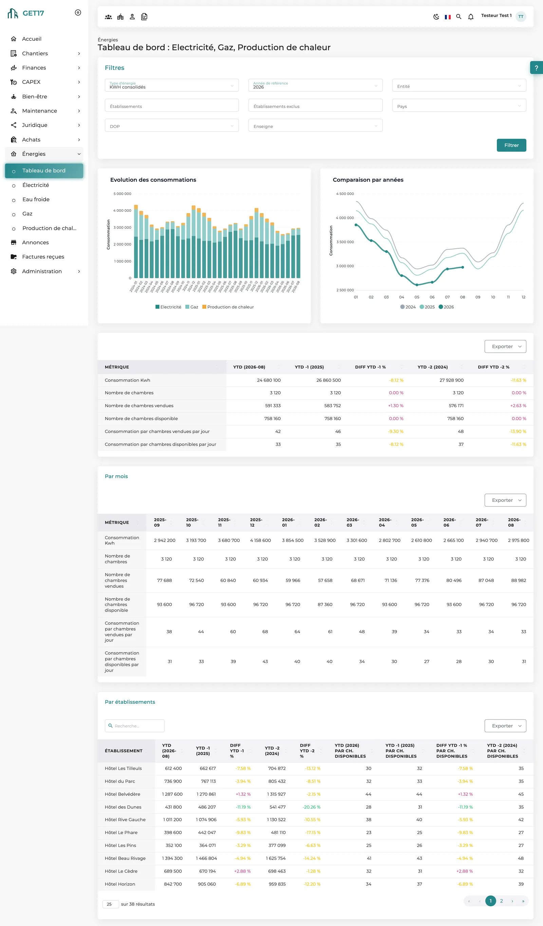Click the Recherche field for établissements

pyautogui.click(x=134, y=726)
